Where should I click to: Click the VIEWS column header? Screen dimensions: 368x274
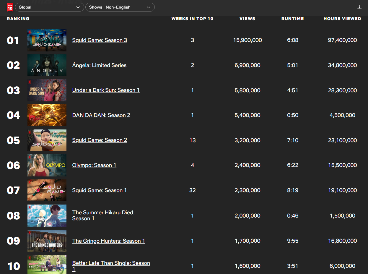247,19
